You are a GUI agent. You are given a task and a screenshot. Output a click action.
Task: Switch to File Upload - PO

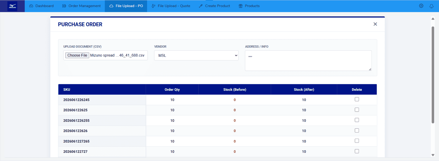coord(126,6)
